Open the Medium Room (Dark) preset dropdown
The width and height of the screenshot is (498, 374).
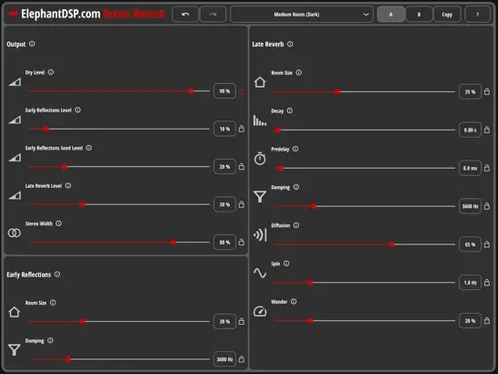(x=301, y=15)
